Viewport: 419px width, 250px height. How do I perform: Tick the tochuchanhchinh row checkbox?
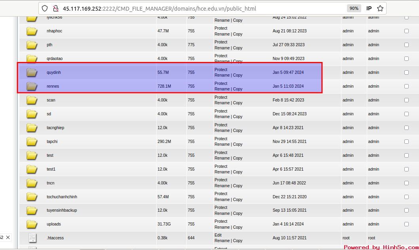click(406, 197)
